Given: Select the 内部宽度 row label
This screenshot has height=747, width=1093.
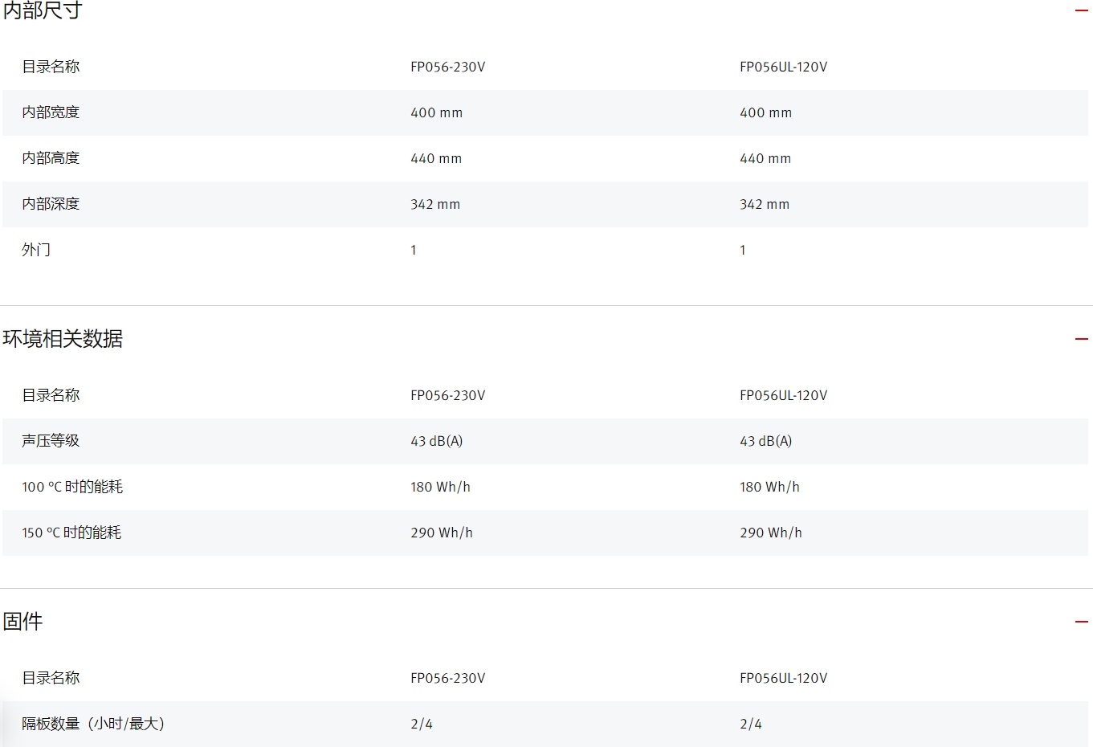Looking at the screenshot, I should coord(51,112).
